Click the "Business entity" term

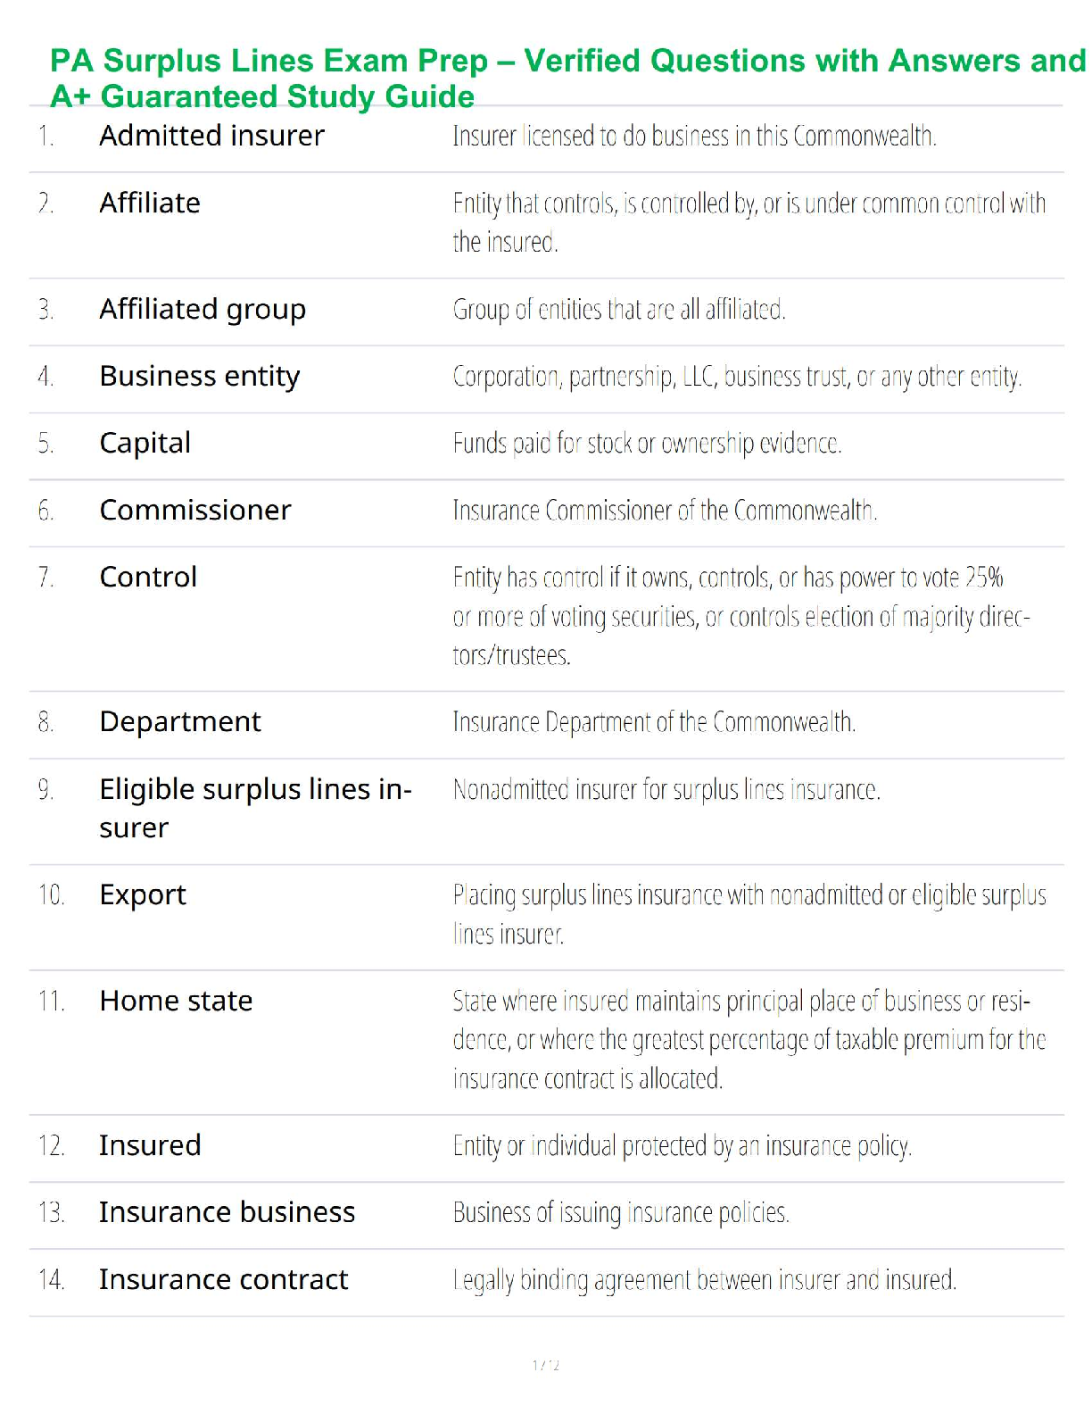(200, 376)
